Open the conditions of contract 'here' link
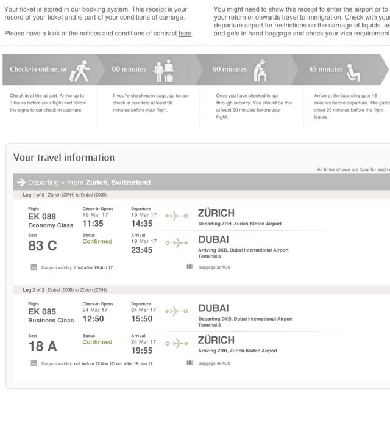This screenshot has width=390, height=447. (185, 34)
